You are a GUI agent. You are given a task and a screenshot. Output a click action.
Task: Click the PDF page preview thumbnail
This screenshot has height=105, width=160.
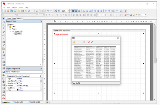95,63
